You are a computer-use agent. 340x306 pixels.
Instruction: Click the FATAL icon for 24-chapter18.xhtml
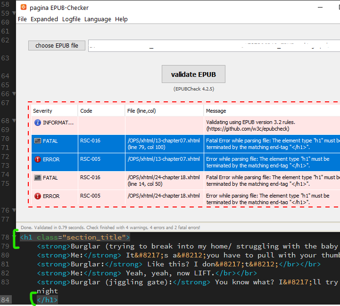(x=38, y=178)
